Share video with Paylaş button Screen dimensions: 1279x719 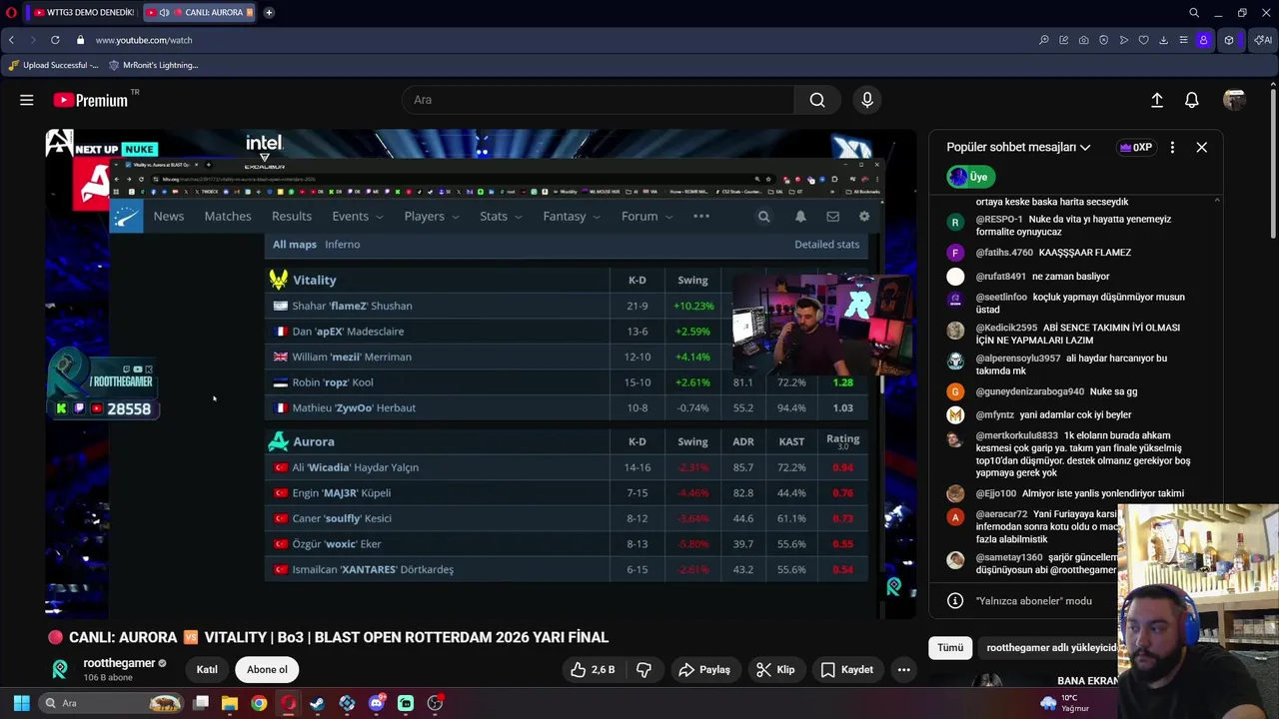pos(704,670)
